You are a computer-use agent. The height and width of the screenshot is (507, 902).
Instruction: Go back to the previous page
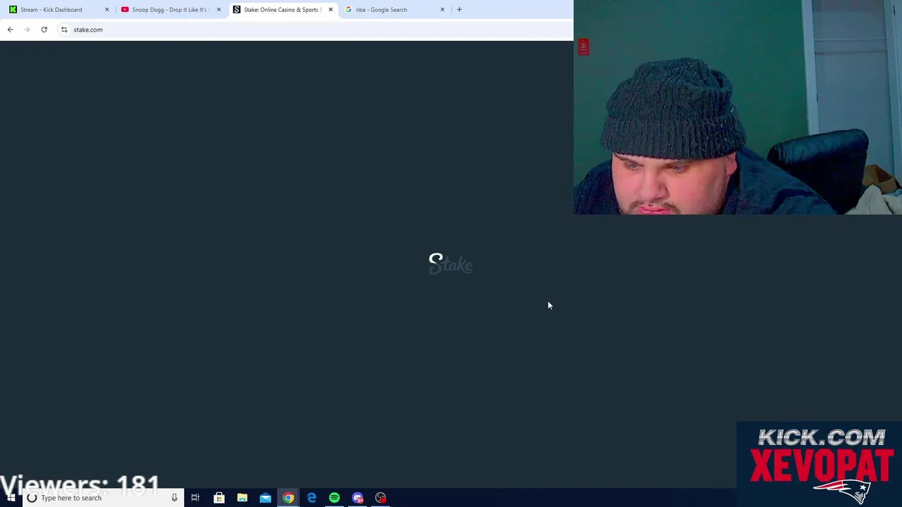pos(10,30)
